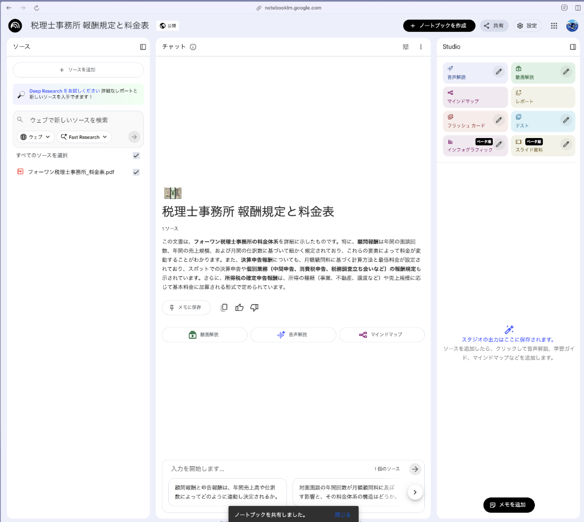Dismiss the share notification with 閉じる
The image size is (584, 522).
(343, 515)
